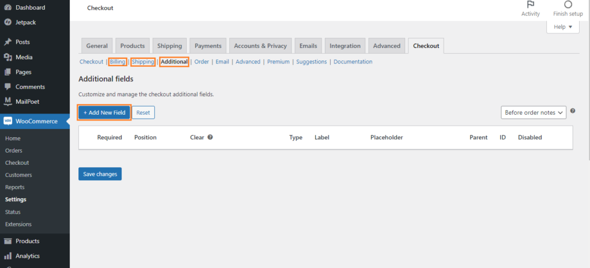
Task: Click the Label column header
Action: [322, 137]
